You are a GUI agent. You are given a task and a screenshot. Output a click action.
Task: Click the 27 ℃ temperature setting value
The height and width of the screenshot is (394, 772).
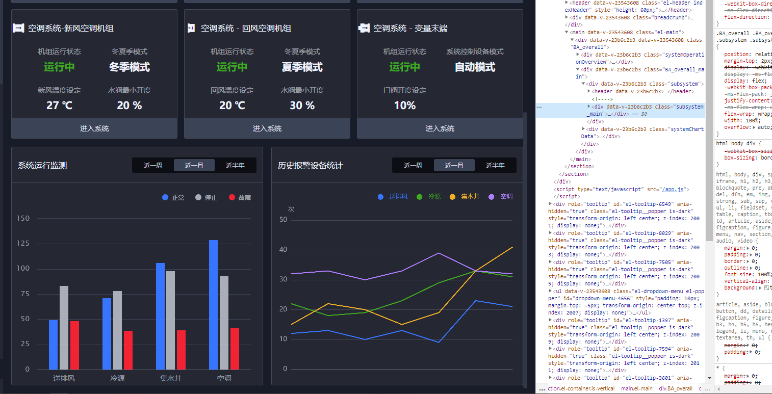(59, 106)
